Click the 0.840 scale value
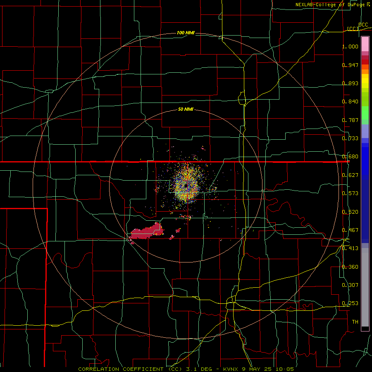 (350, 102)
